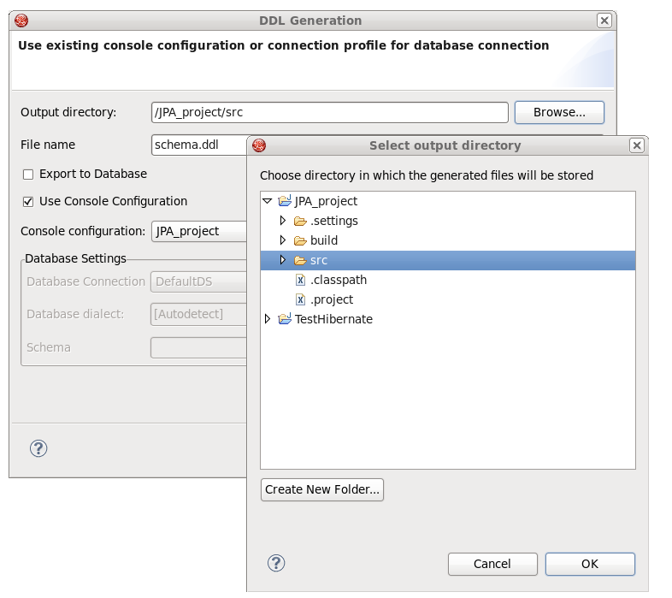Click OK to confirm output directory
Viewport: 672px width, 598px height.
pos(590,564)
